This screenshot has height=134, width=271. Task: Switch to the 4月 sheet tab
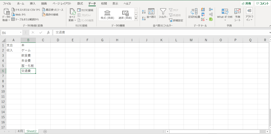20,131
